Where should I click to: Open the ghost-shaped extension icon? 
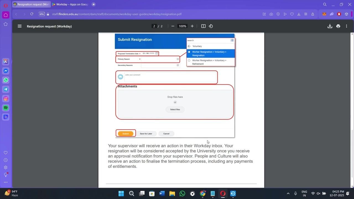point(332,14)
